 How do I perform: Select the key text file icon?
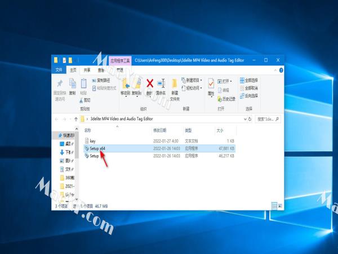[87, 141]
